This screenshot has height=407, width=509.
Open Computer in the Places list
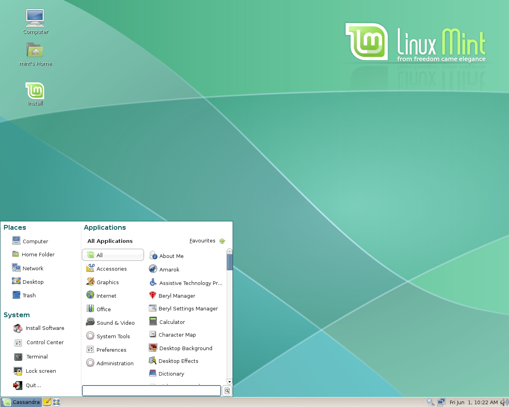click(30, 241)
